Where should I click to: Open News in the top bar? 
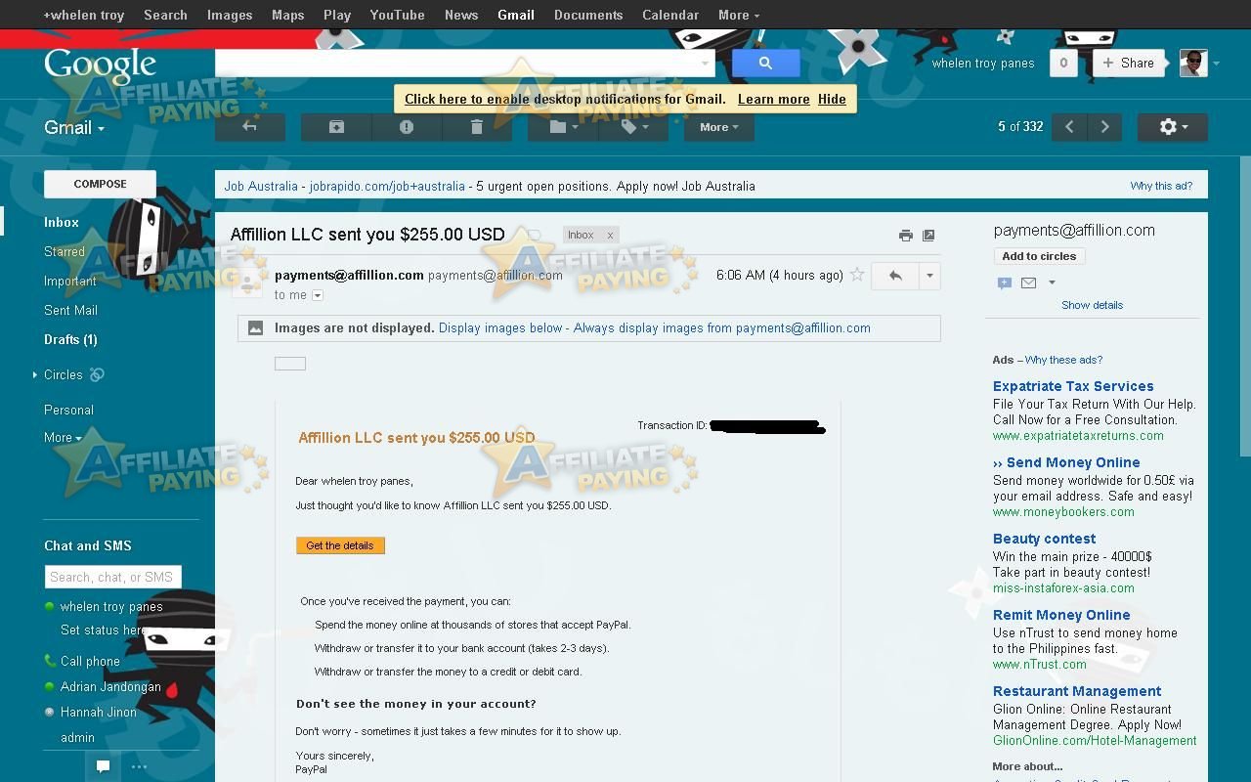coord(461,15)
